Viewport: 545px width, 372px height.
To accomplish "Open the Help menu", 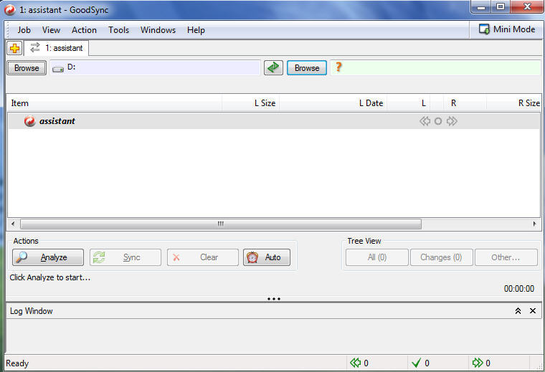I will [196, 30].
